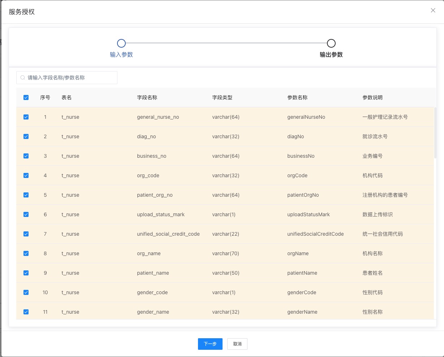Toggle checkbox for gender_code row
The height and width of the screenshot is (357, 444).
click(26, 292)
